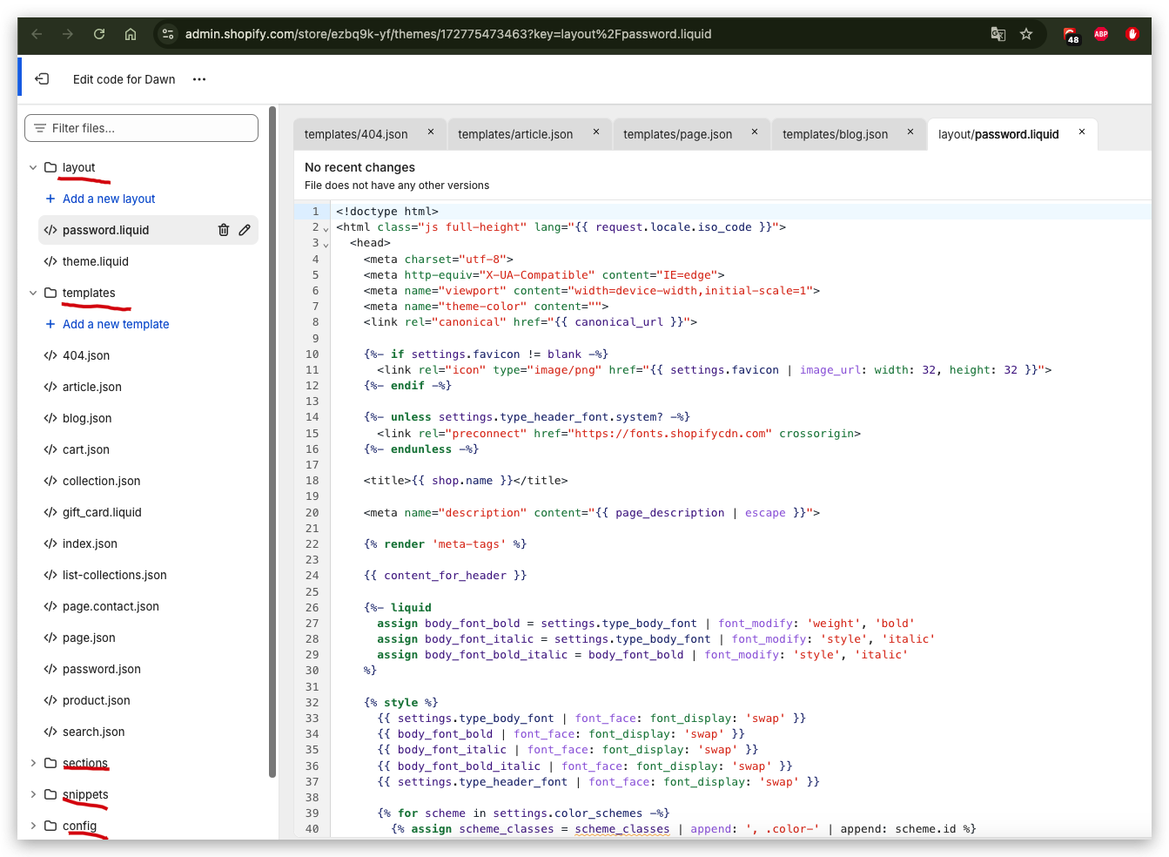Collapse the layout folder chevron
The image size is (1169, 857).
(33, 167)
